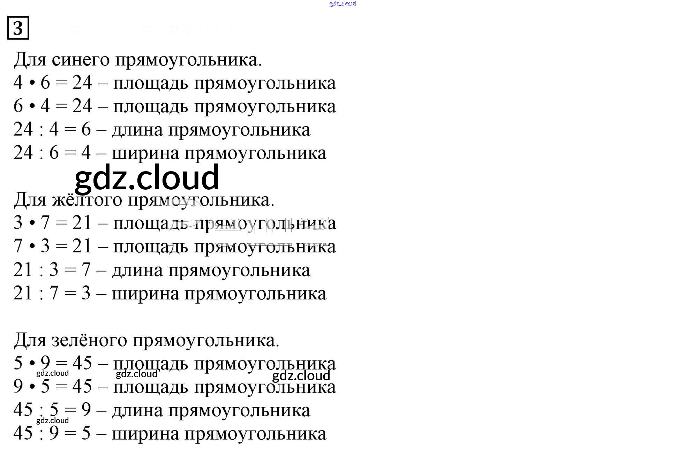Click the large gdz.cloud watermark

[x=147, y=178]
